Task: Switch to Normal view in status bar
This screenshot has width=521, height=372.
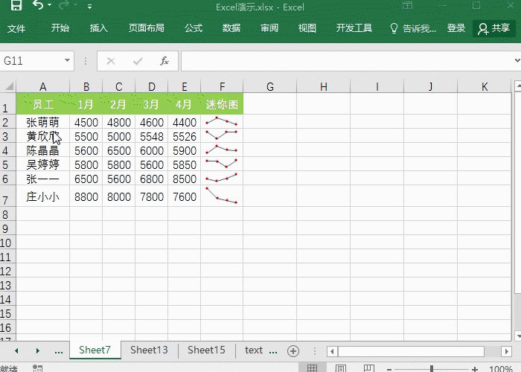Action: tap(313, 368)
